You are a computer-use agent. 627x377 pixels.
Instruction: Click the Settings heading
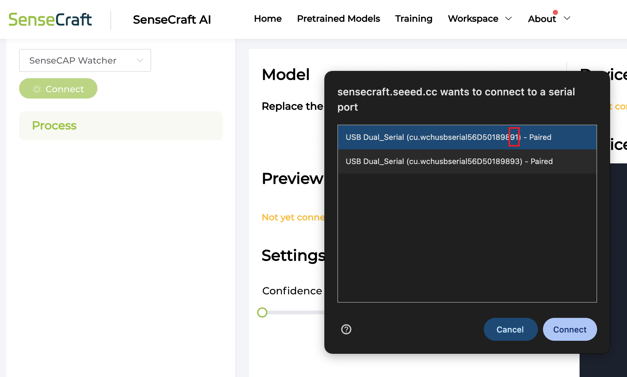pyautogui.click(x=293, y=256)
